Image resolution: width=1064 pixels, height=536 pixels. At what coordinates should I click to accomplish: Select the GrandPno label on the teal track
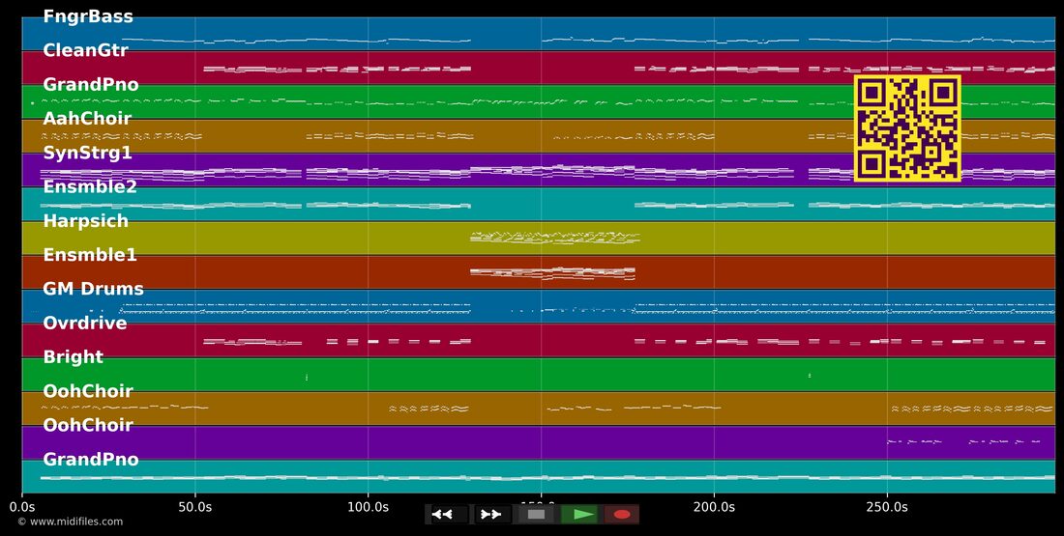tap(91, 460)
